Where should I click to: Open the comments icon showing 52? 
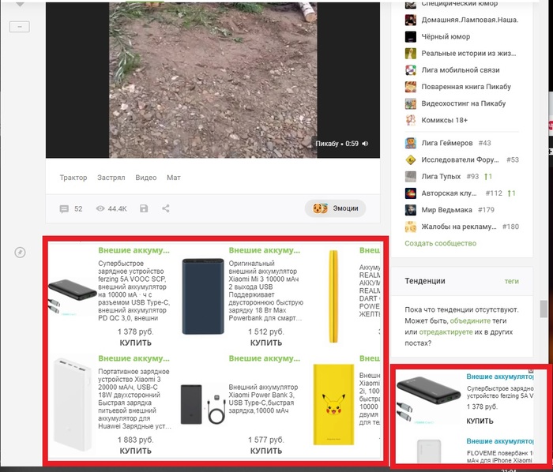[64, 209]
